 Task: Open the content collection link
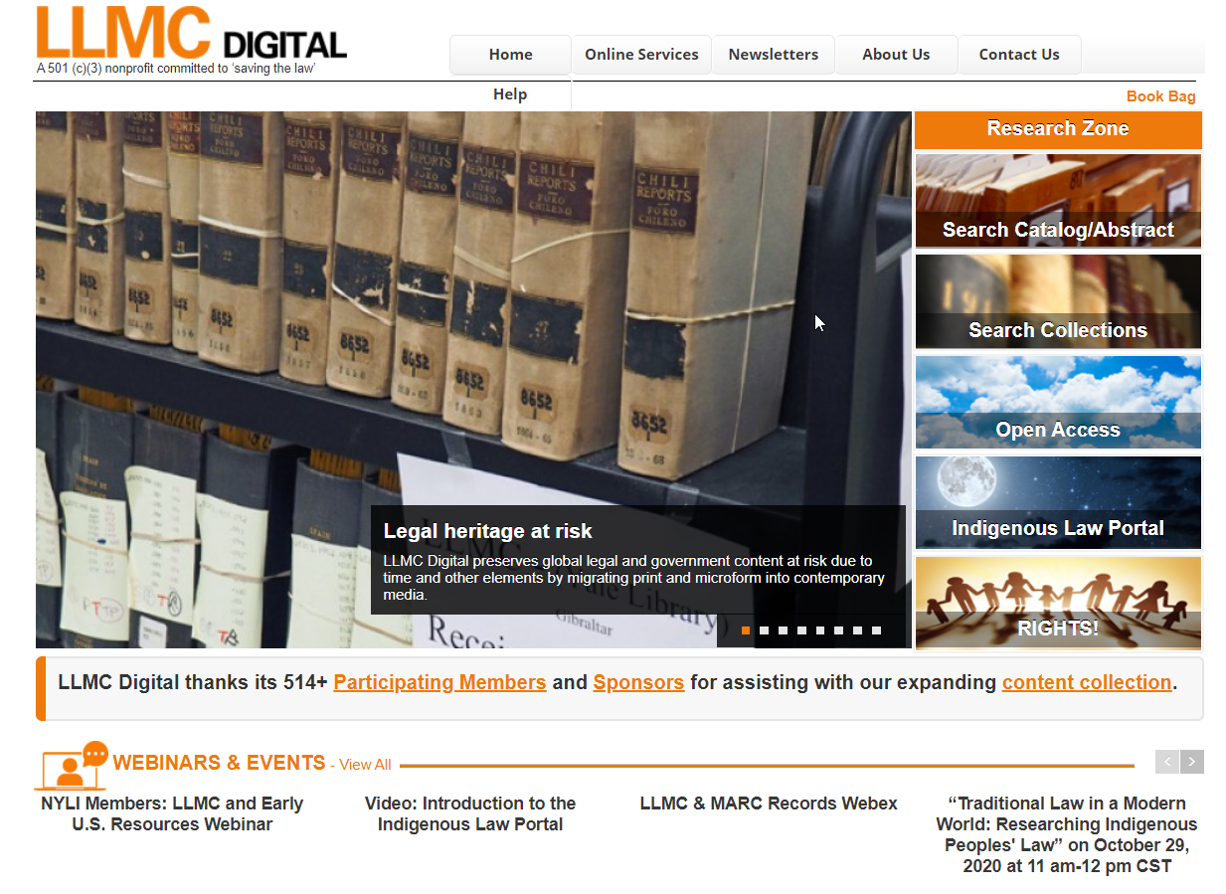click(x=1087, y=683)
